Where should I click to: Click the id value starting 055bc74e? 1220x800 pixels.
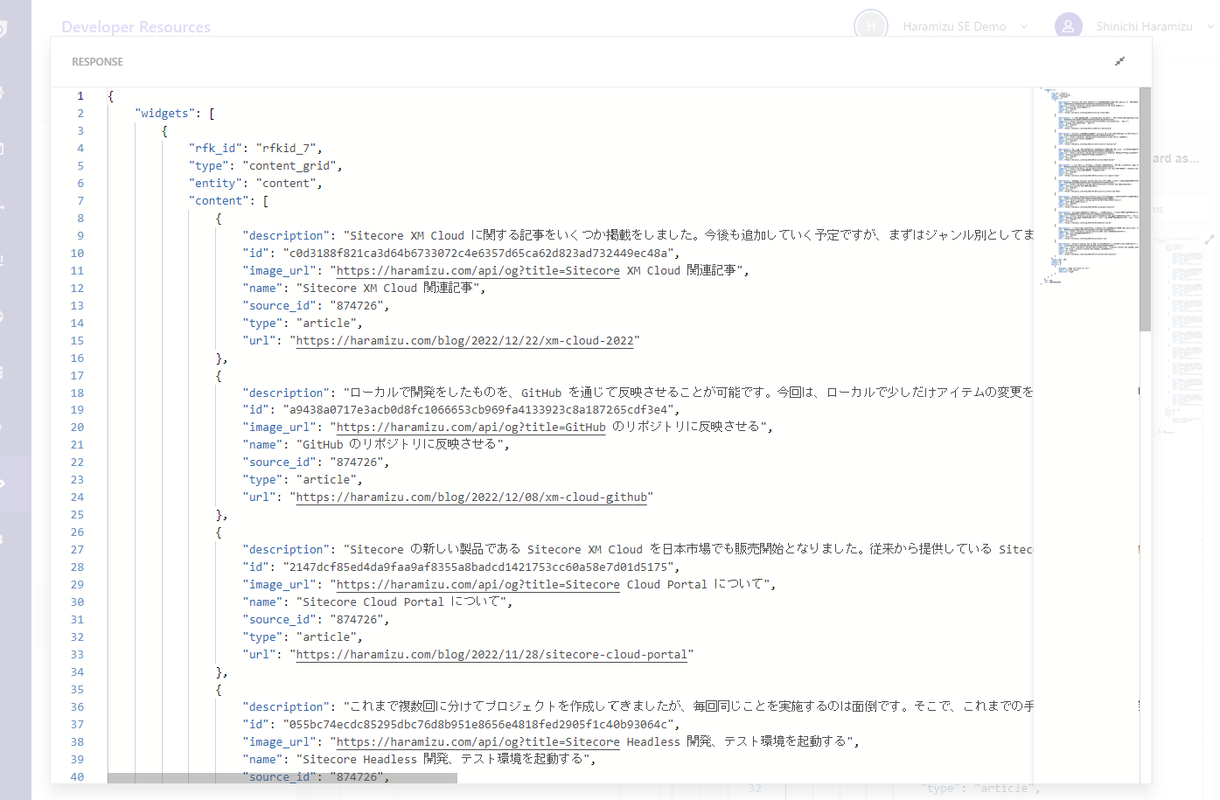click(x=478, y=725)
